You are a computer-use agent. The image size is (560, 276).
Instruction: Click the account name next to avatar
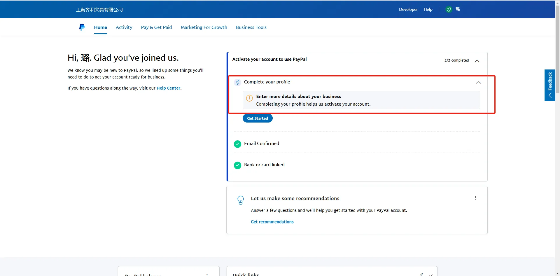pos(458,9)
